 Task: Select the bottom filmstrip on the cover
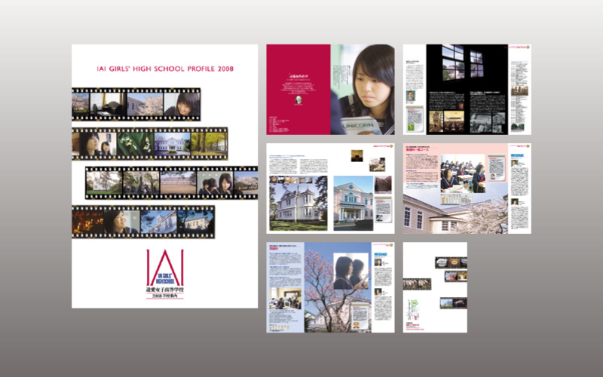(x=143, y=221)
